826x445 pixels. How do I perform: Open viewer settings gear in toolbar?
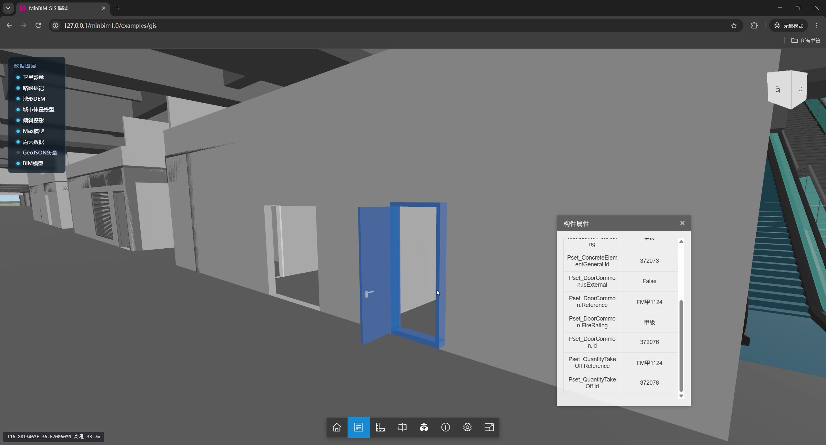tap(467, 427)
